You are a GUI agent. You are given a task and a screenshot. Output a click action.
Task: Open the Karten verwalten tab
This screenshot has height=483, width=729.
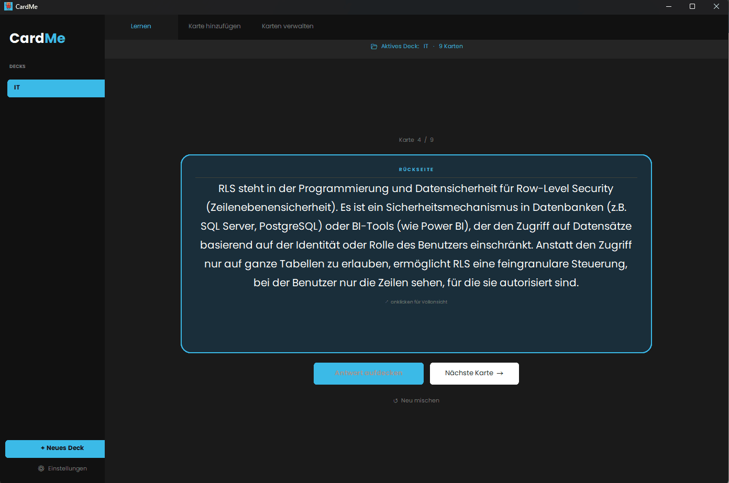tap(287, 26)
